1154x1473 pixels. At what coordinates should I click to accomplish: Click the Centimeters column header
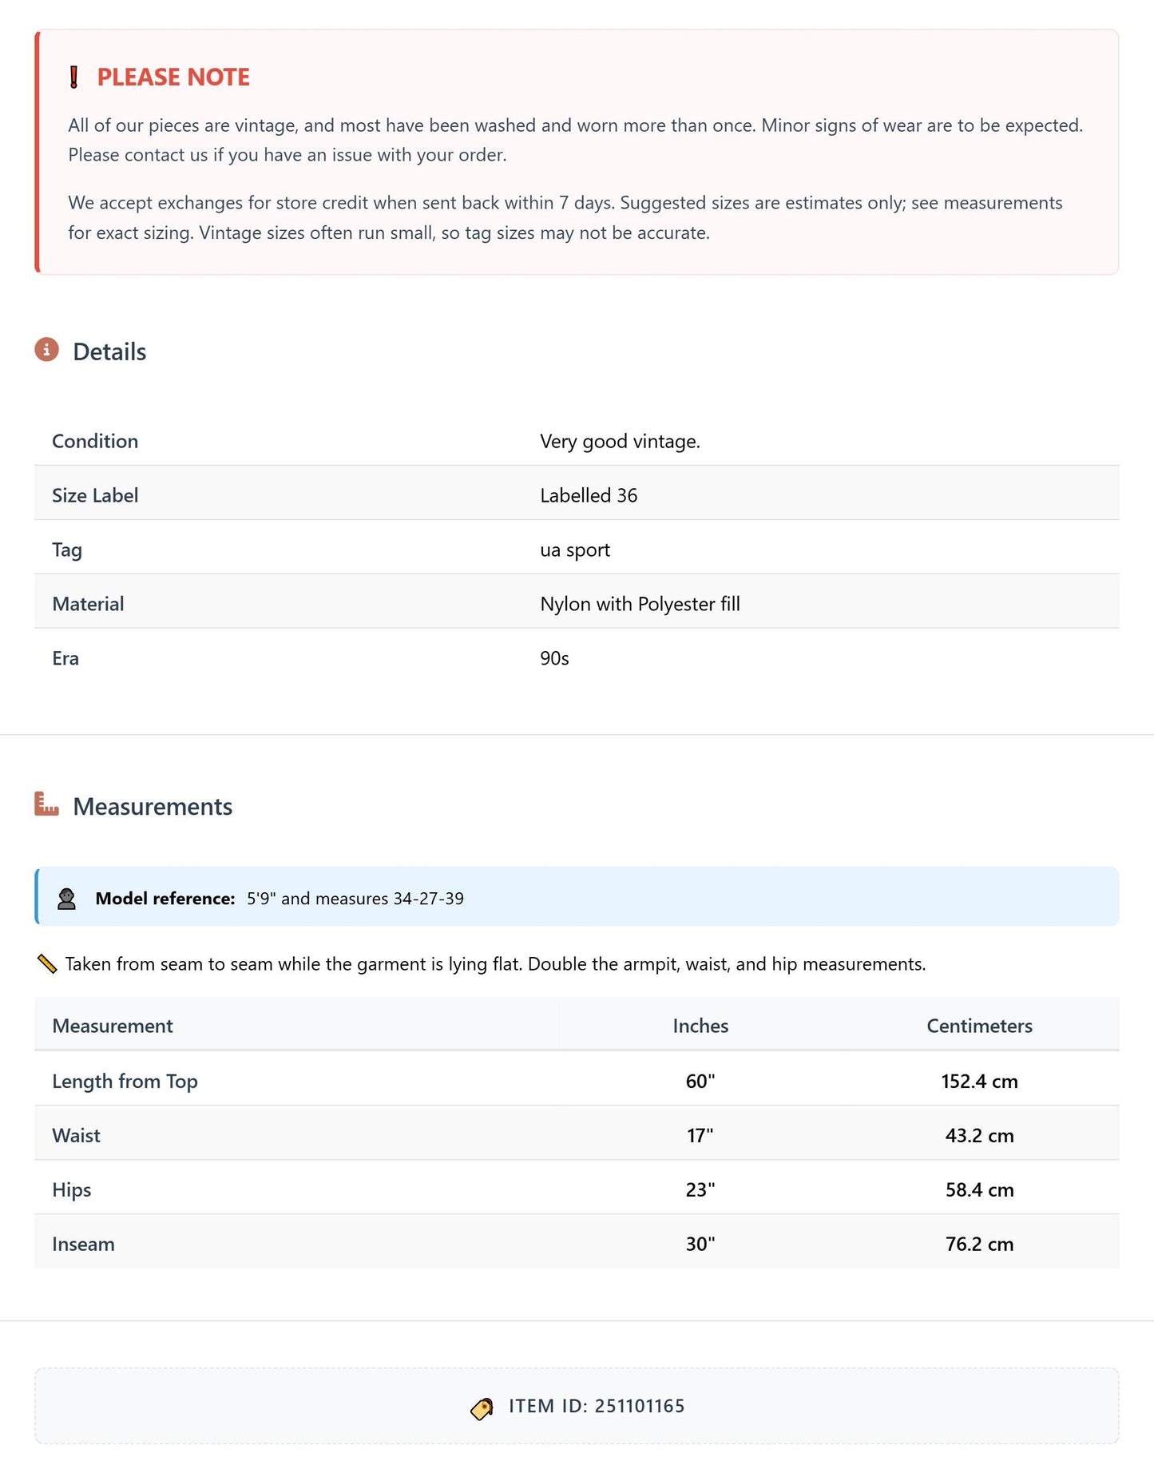coord(979,1026)
